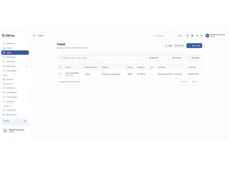Open the Messenger menu item

pyautogui.click(x=15, y=66)
